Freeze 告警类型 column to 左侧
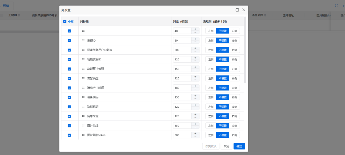The width and height of the screenshot is (345, 155). click(x=211, y=78)
